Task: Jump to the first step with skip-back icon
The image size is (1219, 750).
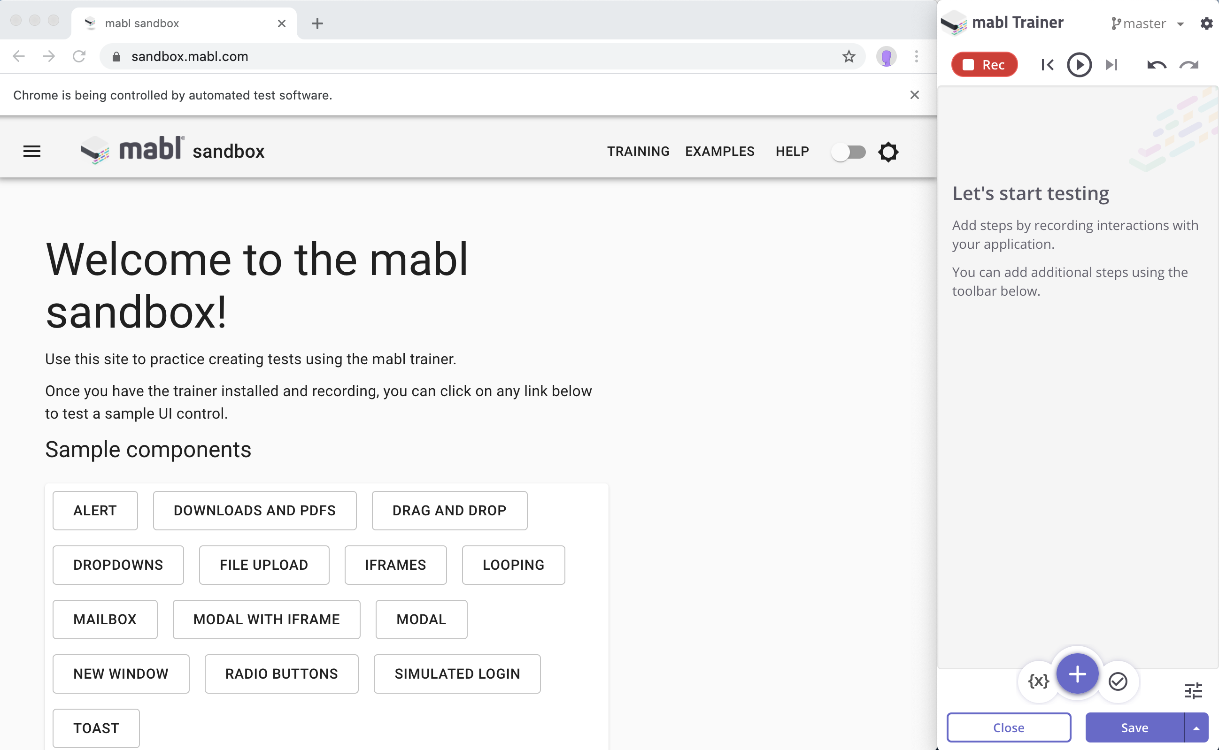Action: point(1047,65)
